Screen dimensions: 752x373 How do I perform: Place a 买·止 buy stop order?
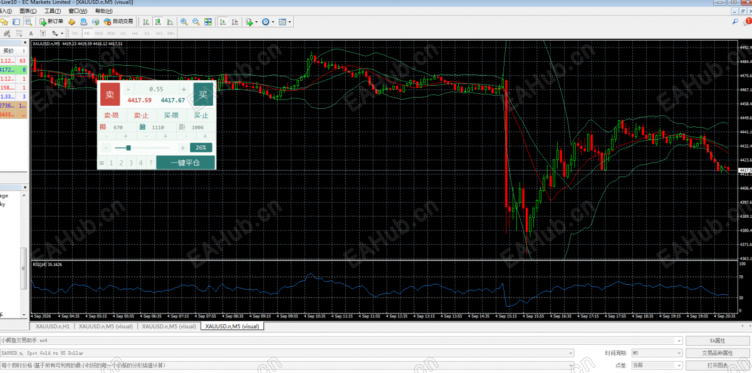[x=201, y=115]
